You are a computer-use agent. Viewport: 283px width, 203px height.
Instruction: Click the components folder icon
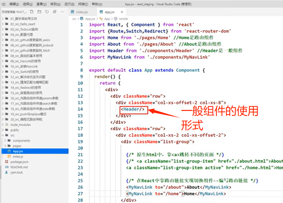tap(9, 141)
